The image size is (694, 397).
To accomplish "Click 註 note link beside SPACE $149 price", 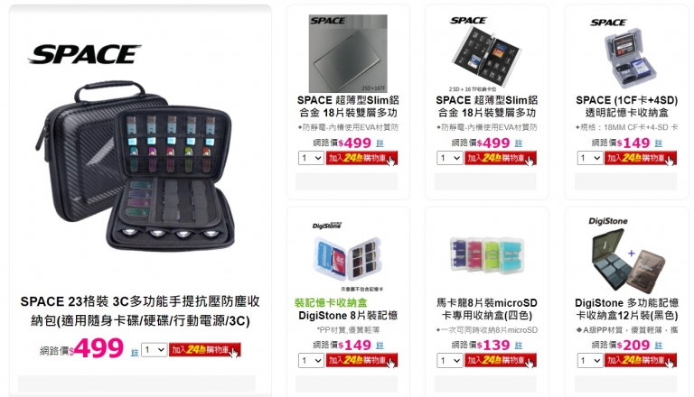I will point(658,143).
